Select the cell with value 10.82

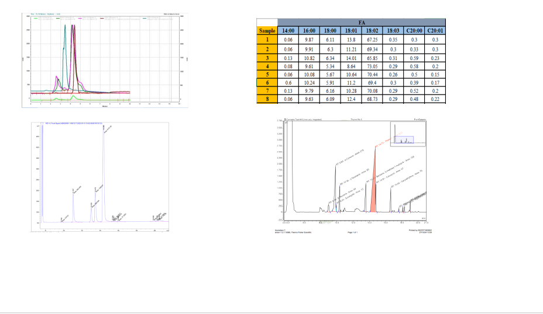[x=310, y=58]
